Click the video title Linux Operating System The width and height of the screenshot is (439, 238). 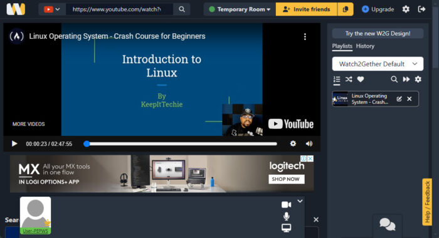tap(117, 36)
